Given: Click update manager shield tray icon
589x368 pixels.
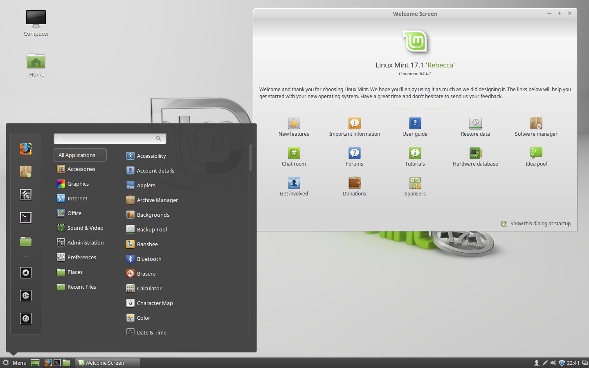Looking at the screenshot, I should tap(562, 363).
